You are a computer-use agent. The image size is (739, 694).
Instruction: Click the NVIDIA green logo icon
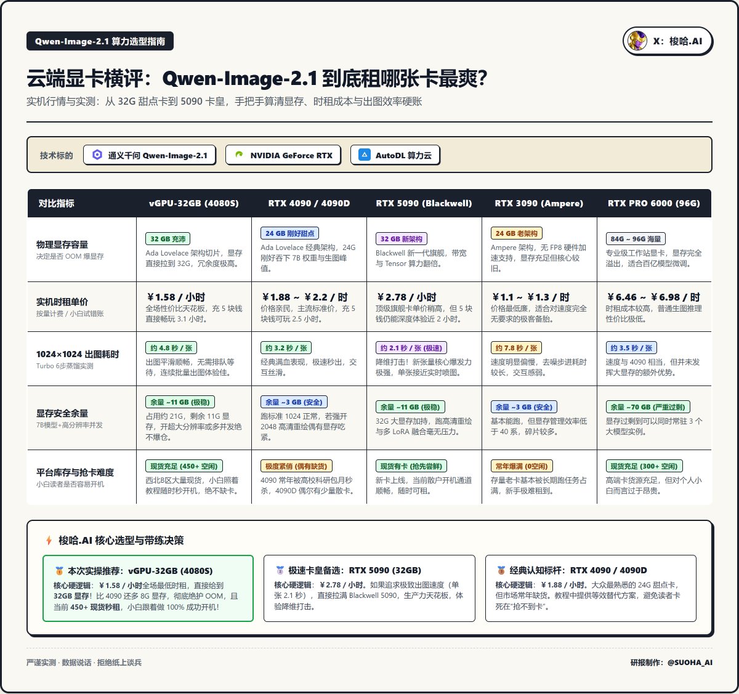coord(240,155)
